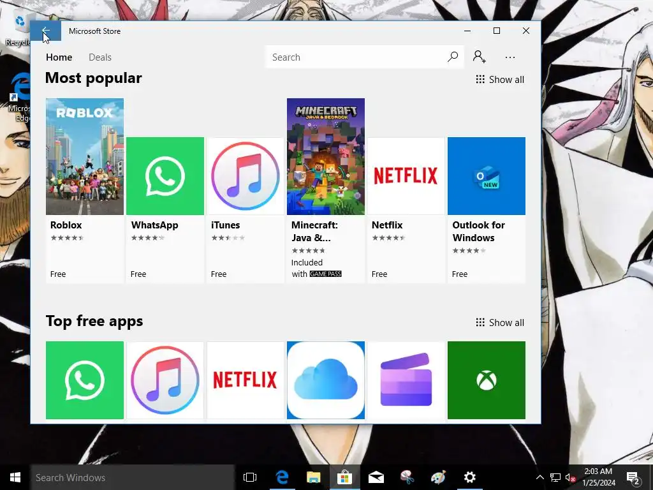The width and height of the screenshot is (653, 490).
Task: Open the account sign-in icon
Action: [480, 57]
